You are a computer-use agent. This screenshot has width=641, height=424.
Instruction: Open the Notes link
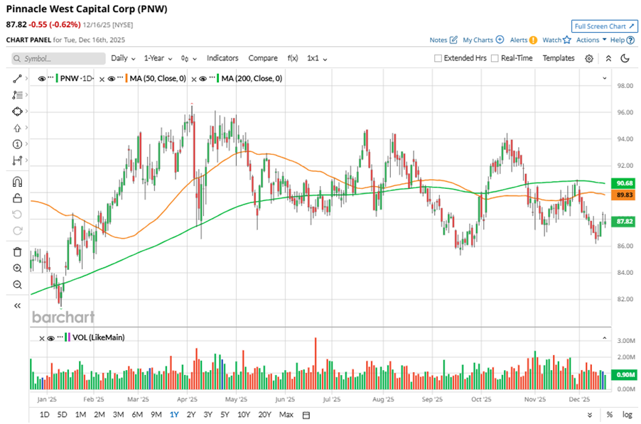pos(438,40)
